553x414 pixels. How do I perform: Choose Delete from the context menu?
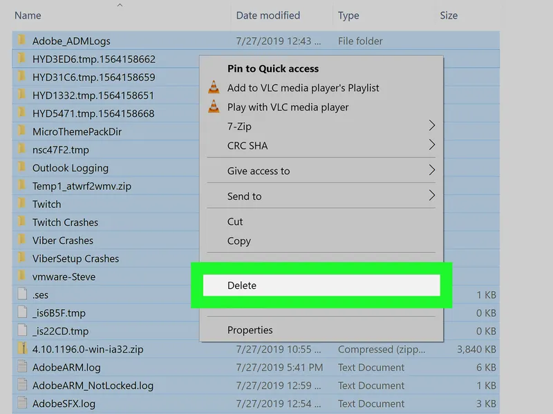point(321,285)
